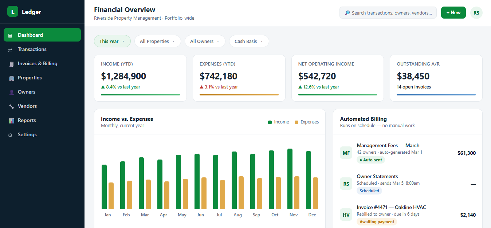This screenshot has height=228, width=491.
Task: Click the $61,300 amount
Action: [x=467, y=153]
